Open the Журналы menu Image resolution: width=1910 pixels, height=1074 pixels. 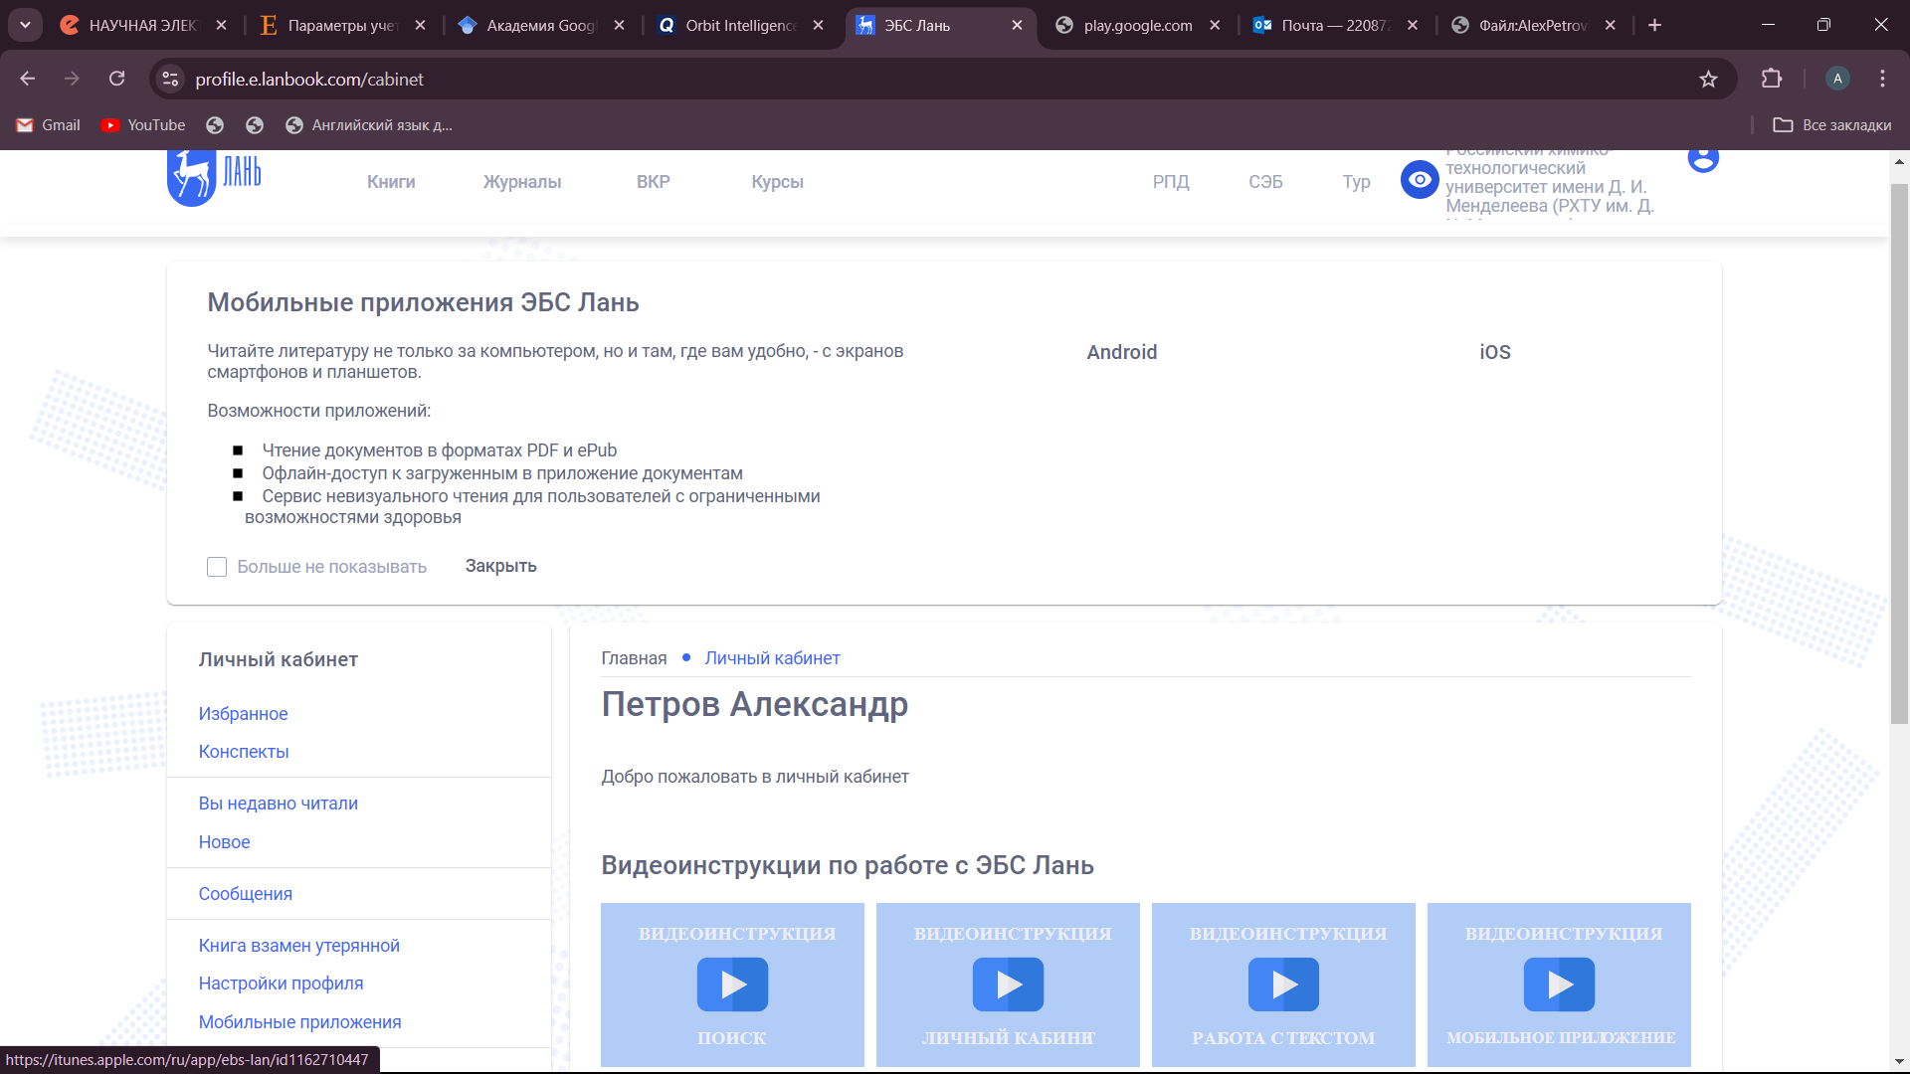522,182
